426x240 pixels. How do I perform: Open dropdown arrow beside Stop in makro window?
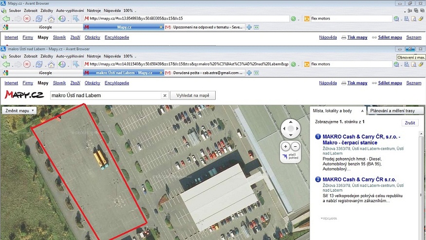[33, 65]
